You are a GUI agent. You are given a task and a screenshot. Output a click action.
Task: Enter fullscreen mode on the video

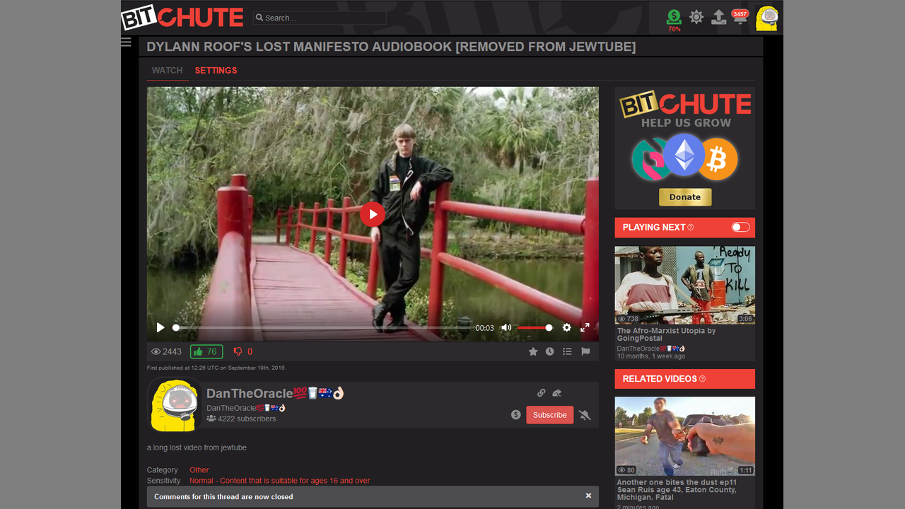[x=585, y=328]
